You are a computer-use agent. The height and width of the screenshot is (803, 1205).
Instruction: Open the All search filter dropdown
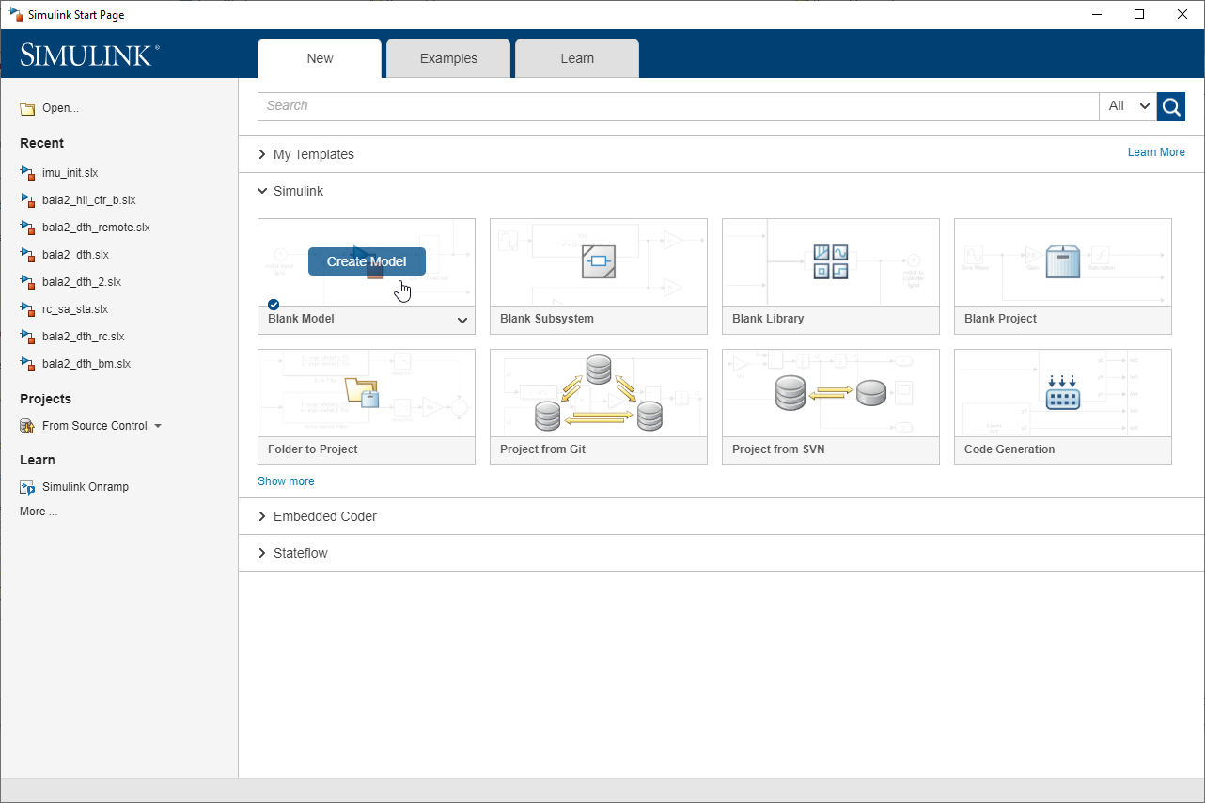coord(1128,106)
